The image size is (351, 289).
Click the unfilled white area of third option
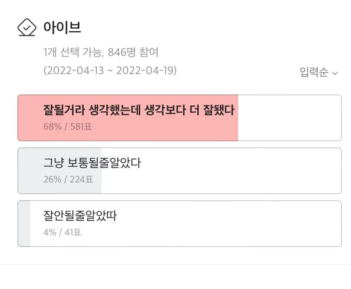tap(186, 224)
